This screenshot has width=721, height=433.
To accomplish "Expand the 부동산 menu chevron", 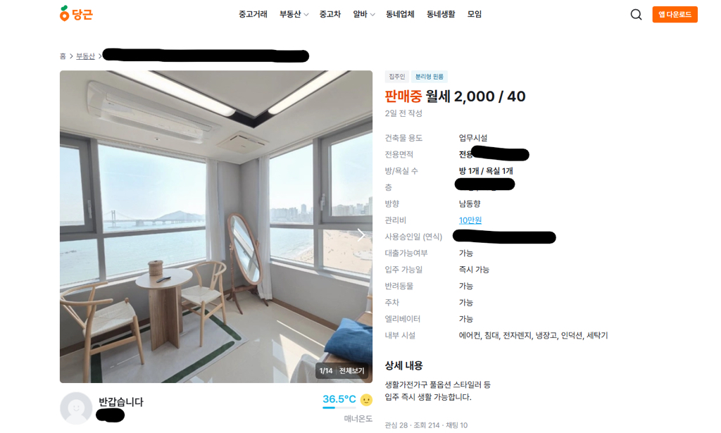I will [x=306, y=15].
